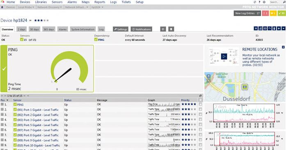The image size is (286, 150).
Task: Open the Sensors menu
Action: click(x=57, y=2)
